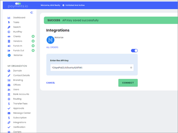Open the Integrations menu item

[x=20, y=123]
